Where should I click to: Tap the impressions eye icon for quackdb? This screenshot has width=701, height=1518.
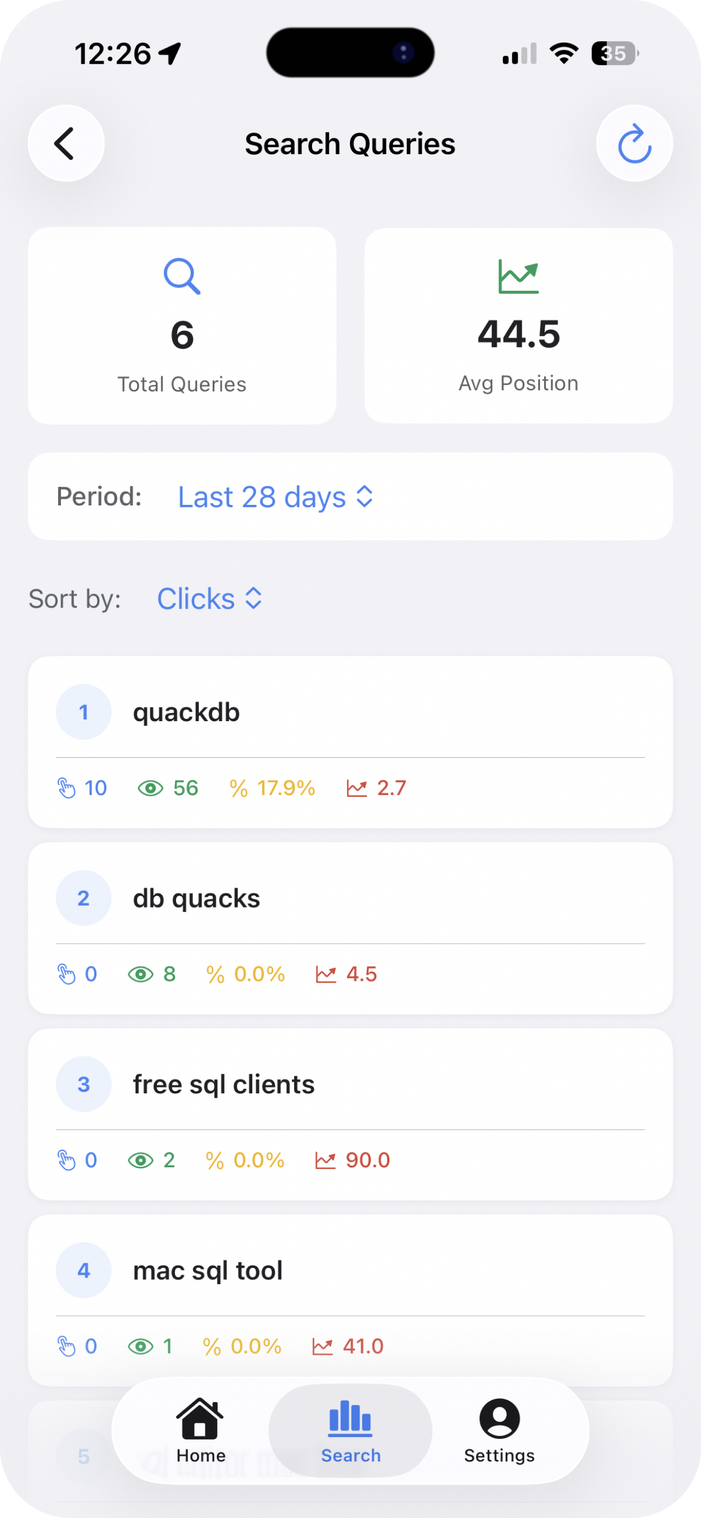150,788
